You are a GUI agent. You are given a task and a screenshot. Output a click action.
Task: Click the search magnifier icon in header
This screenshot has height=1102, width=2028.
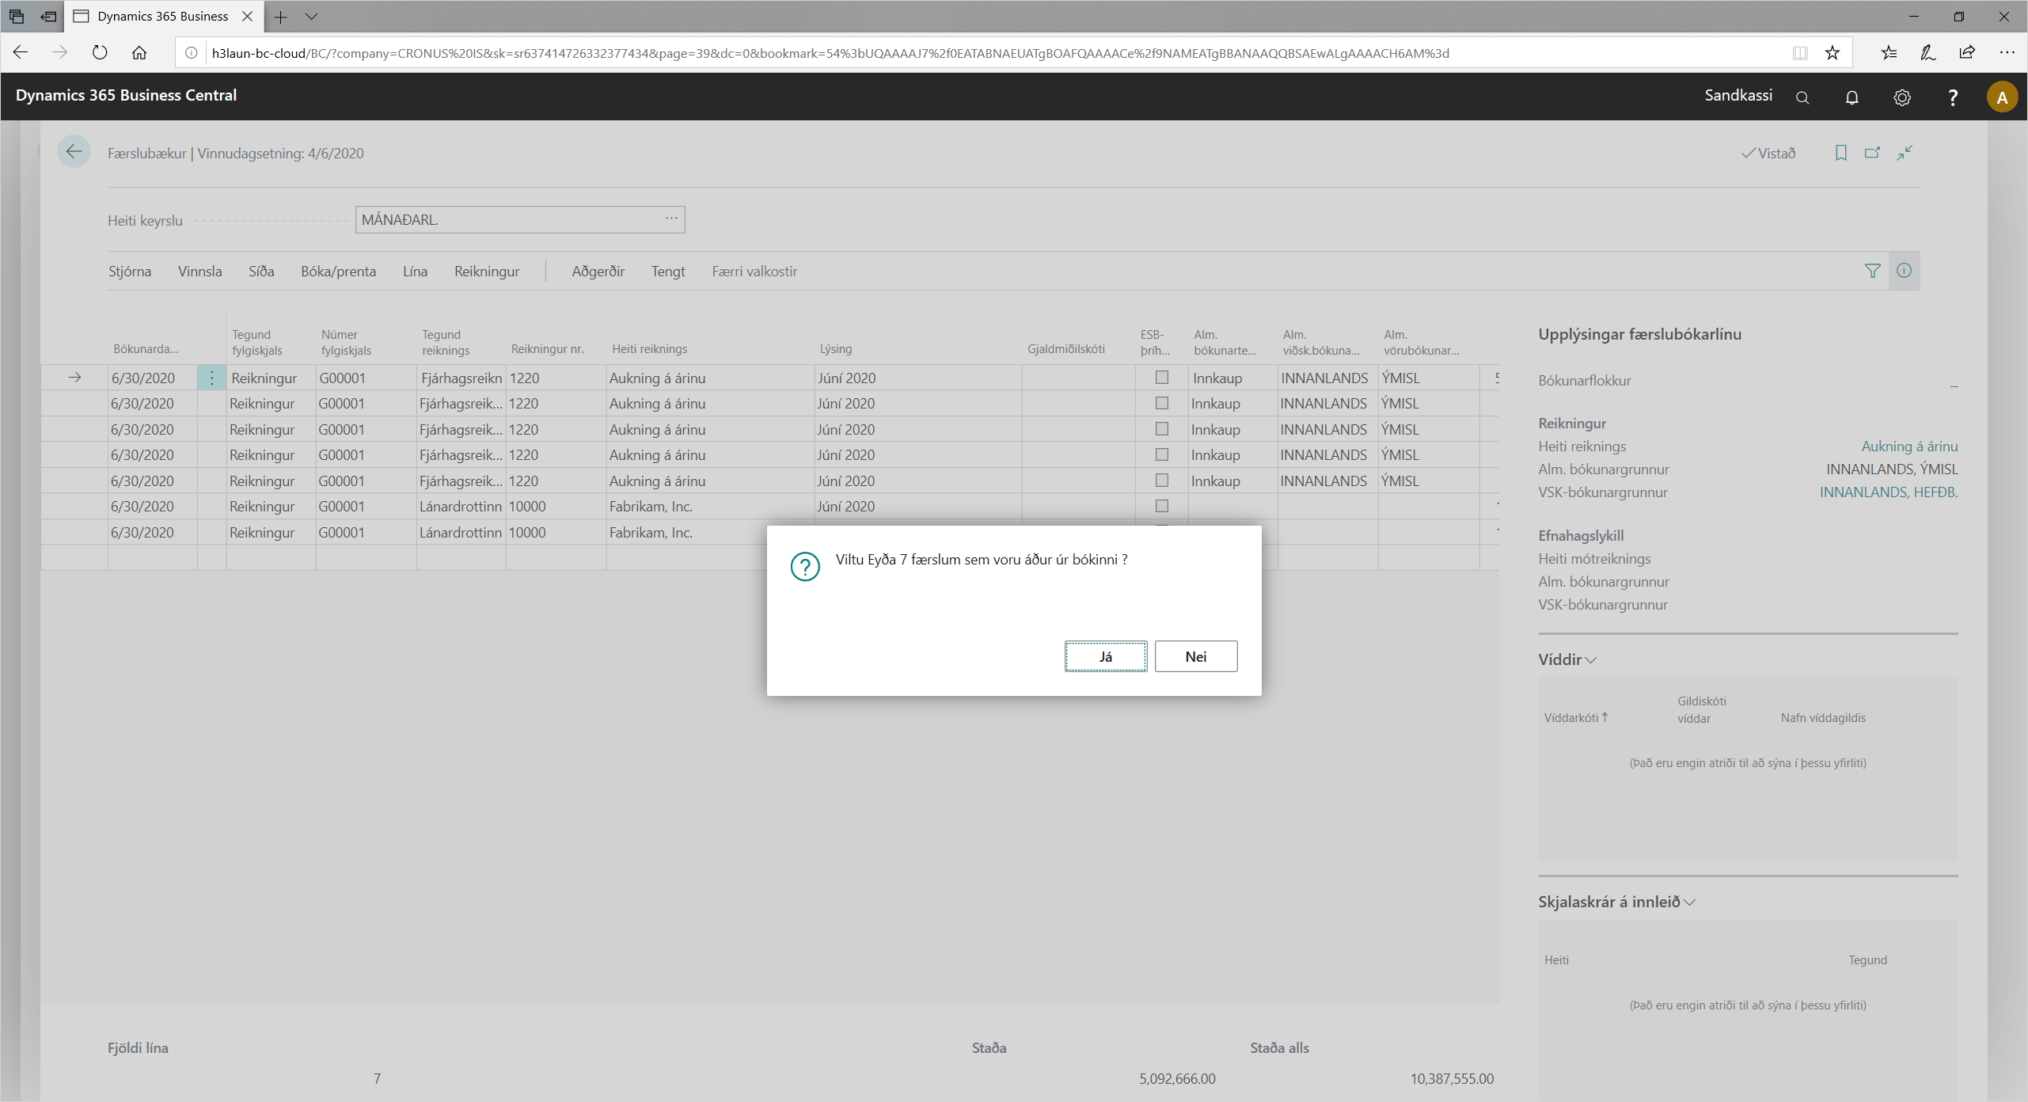(x=1802, y=97)
